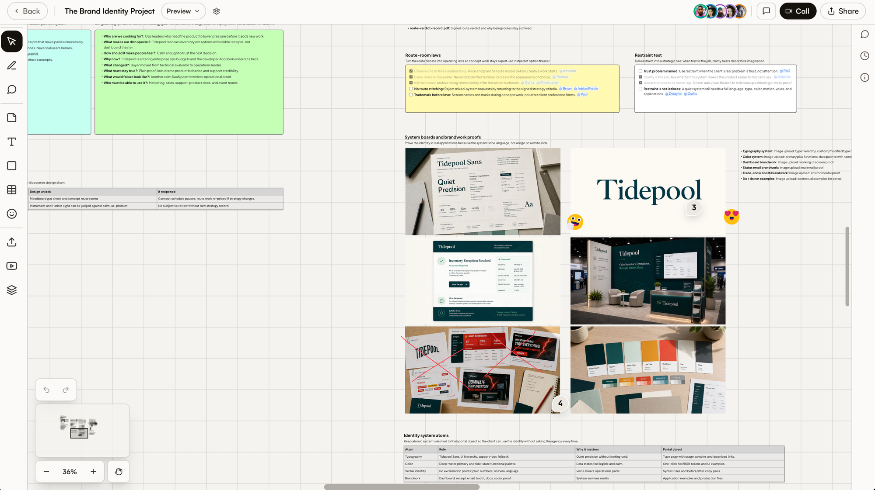Click the @Dwayne mention
Screen dimensions: 875x490
(x=673, y=94)
